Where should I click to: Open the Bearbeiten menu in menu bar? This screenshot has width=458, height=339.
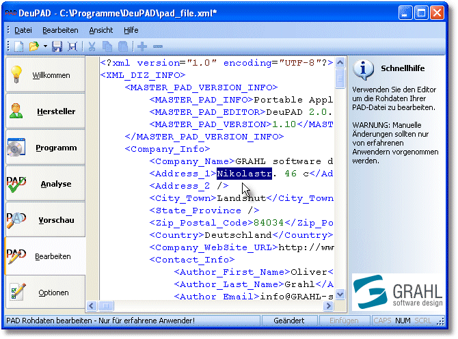point(60,30)
